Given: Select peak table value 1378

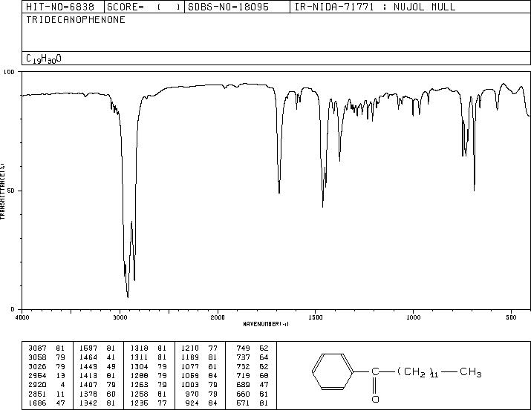Looking at the screenshot, I should [88, 394].
